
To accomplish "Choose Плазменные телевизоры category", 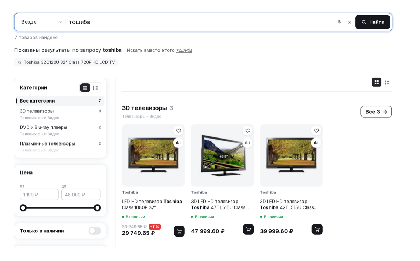I will pyautogui.click(x=60, y=146).
